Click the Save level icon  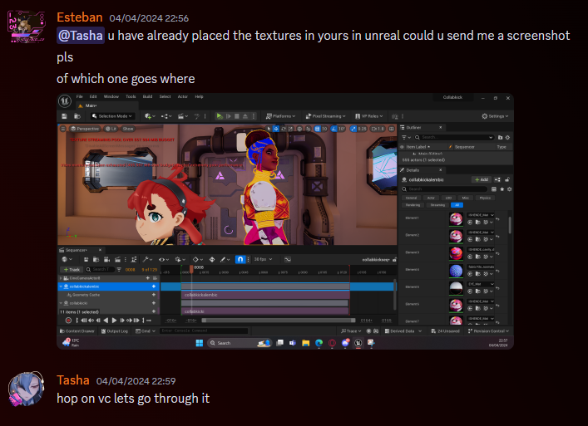click(65, 116)
